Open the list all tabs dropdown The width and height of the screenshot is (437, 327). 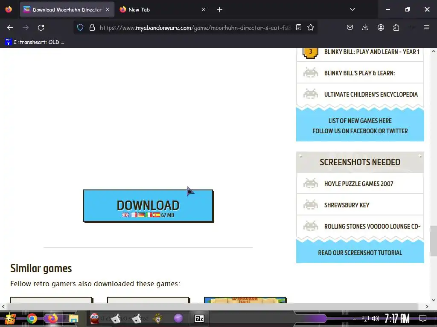tap(353, 9)
